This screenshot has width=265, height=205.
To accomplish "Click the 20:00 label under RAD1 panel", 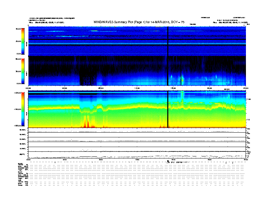I will click(x=209, y=88).
